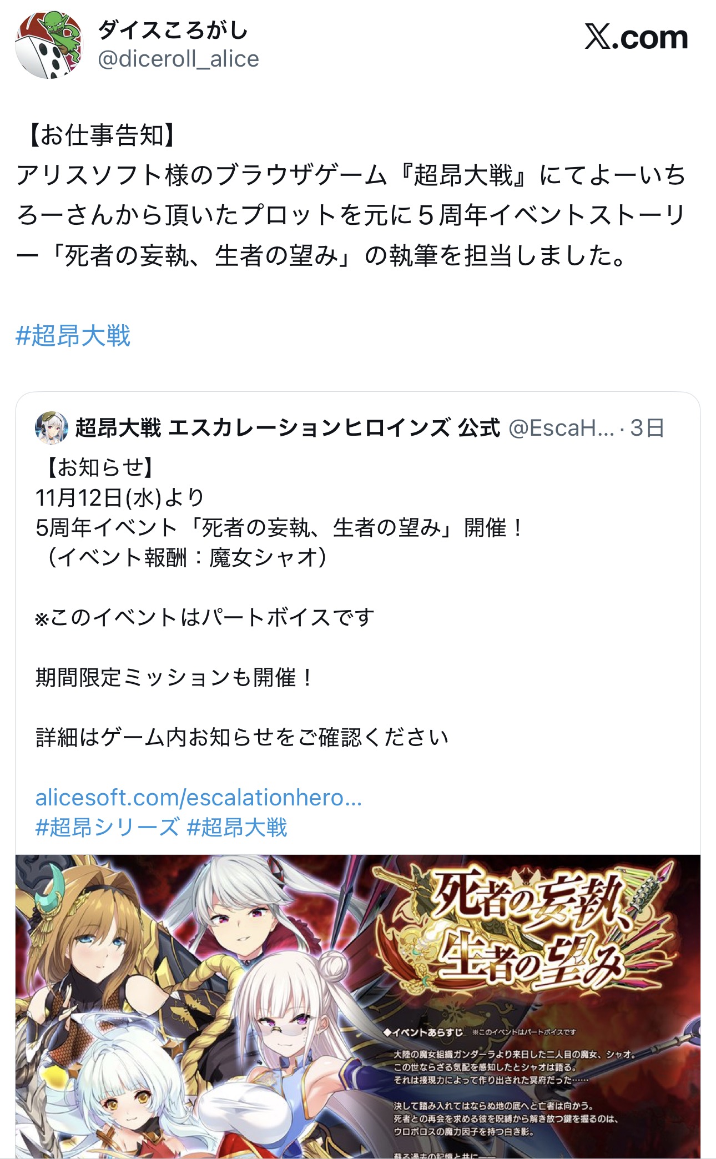Open the dice goblin profile avatar
The image size is (716, 1159).
[x=48, y=46]
